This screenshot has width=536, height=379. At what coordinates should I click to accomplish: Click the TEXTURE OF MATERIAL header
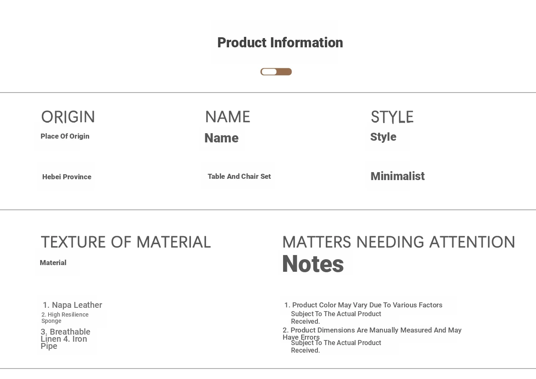(x=126, y=242)
